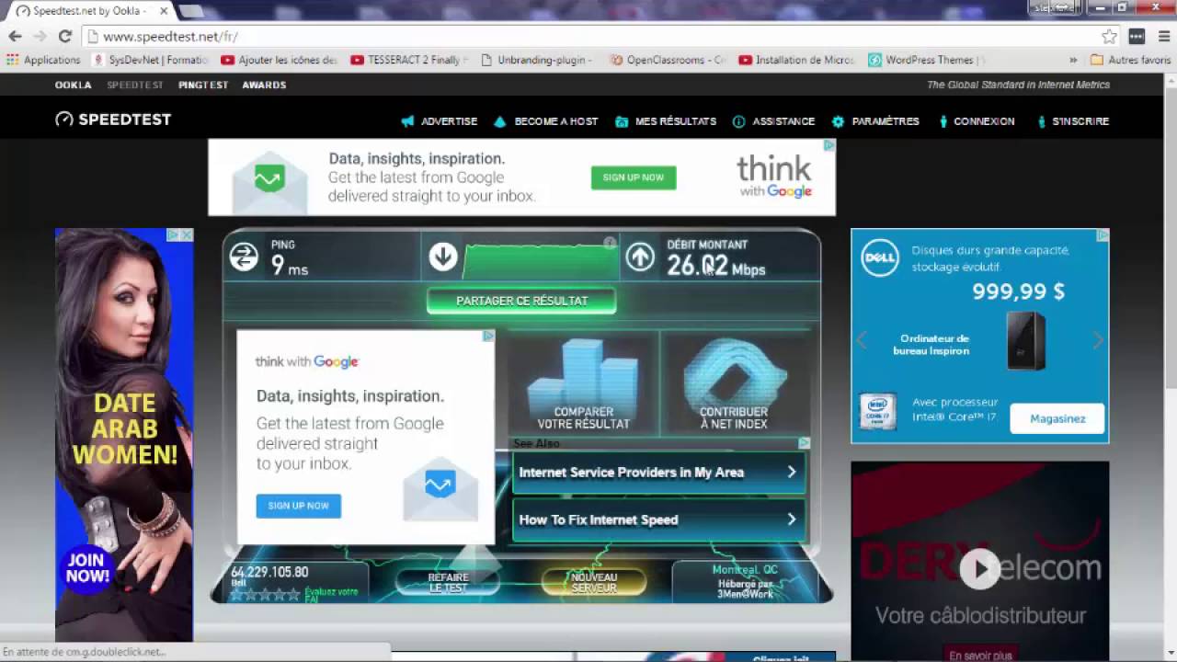Click Montreal, QC server label
Viewport: 1177px width, 662px height.
(x=745, y=570)
